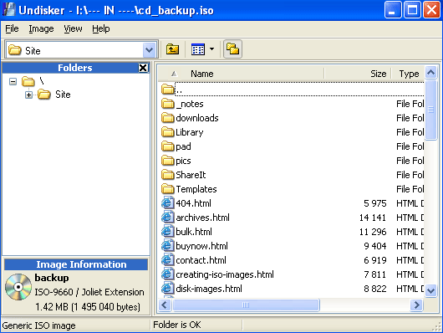
Task: Open the Site path dropdown
Action: click(149, 50)
